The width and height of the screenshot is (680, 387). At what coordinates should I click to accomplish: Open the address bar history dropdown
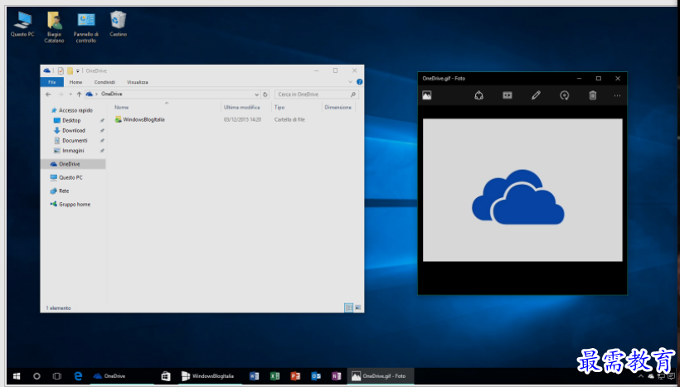pyautogui.click(x=256, y=94)
